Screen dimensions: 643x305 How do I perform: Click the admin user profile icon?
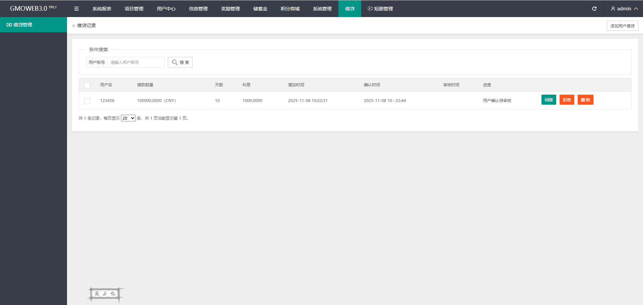[613, 9]
